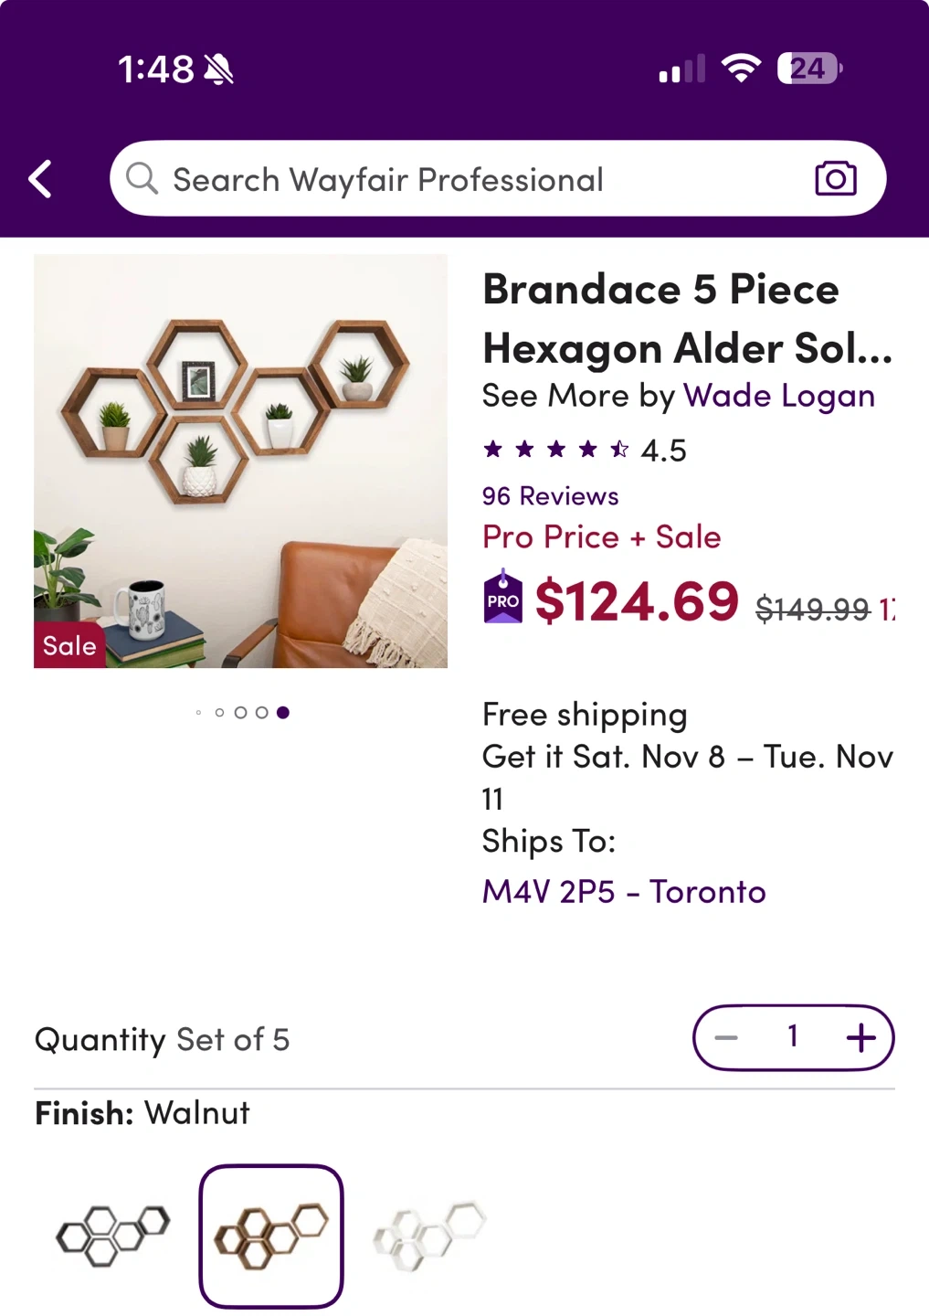Choose the white finish swatch
Image resolution: width=929 pixels, height=1316 pixels.
429,1235
